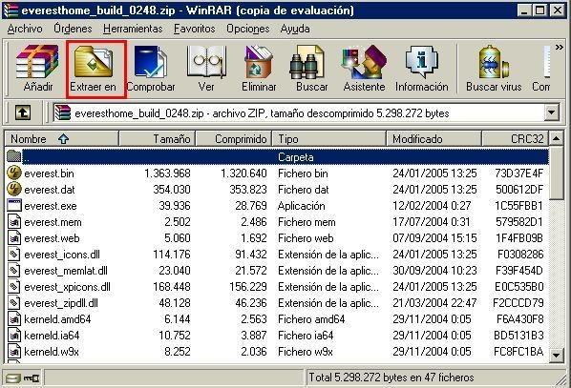Select the everest_memlat.dll file name
This screenshot has height=388, width=571.
(x=66, y=271)
